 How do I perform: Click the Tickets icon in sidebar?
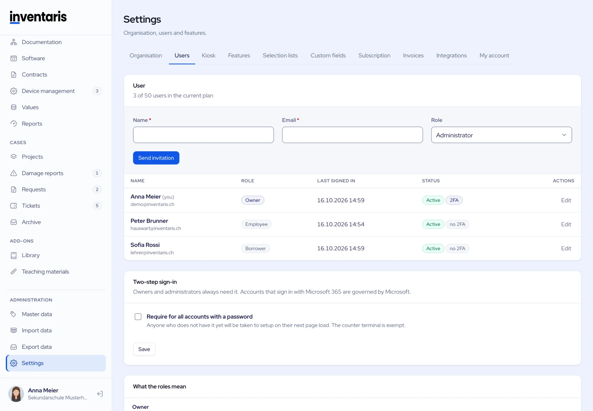click(x=14, y=206)
